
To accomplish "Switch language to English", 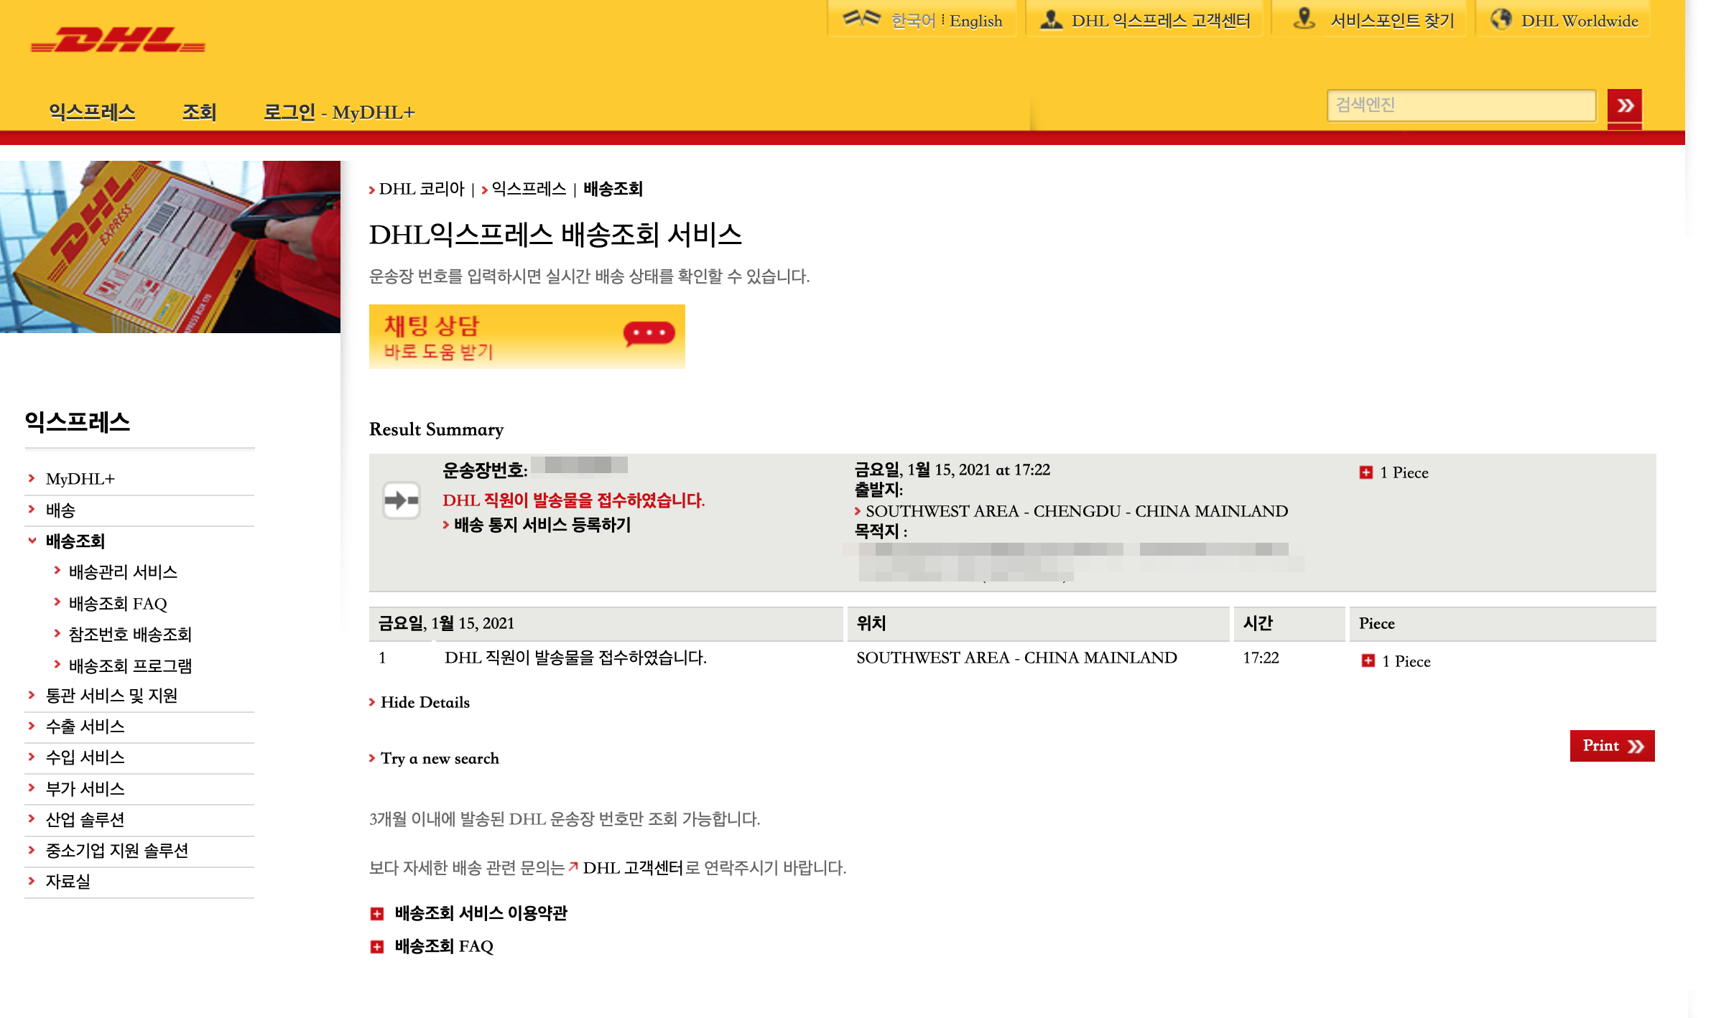I will click(x=975, y=21).
